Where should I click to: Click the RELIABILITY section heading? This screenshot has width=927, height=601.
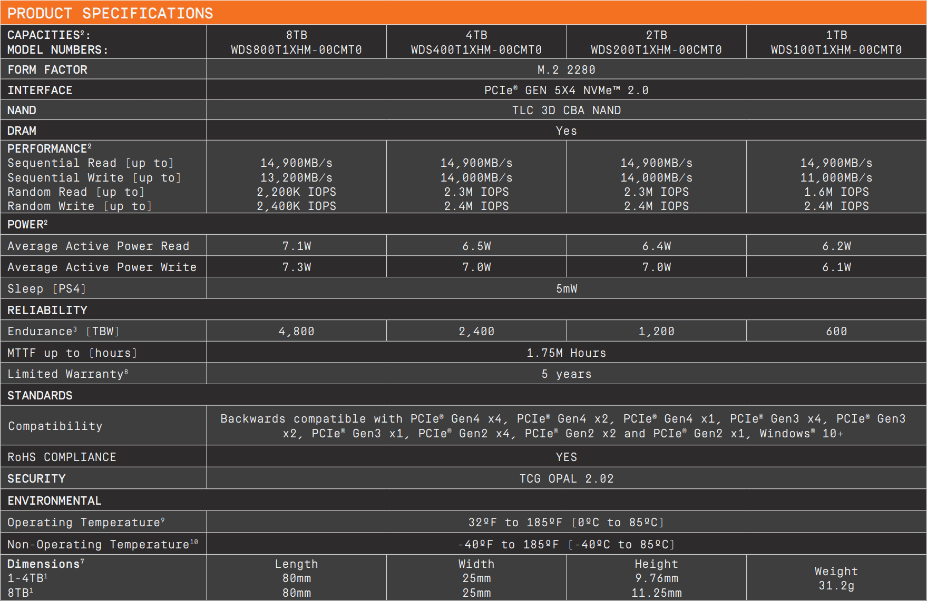click(x=47, y=310)
